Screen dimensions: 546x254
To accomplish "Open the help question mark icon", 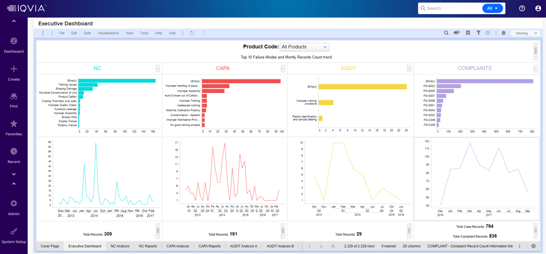I will (522, 8).
